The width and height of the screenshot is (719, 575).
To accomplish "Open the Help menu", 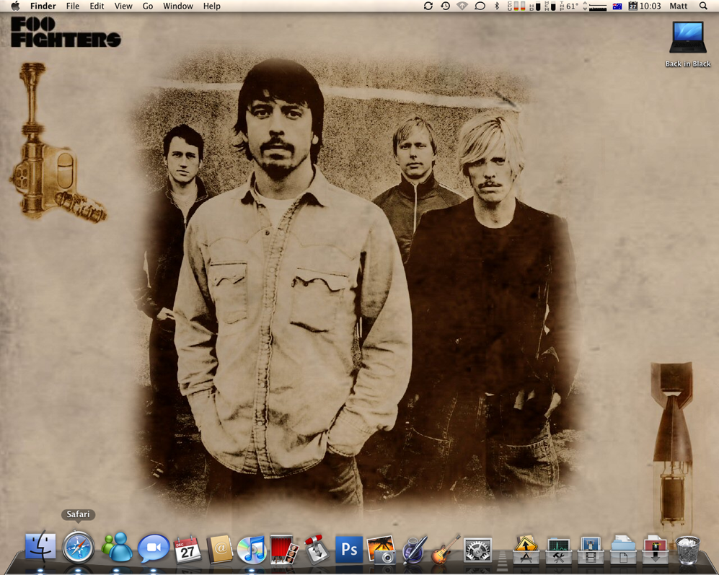I will point(212,6).
